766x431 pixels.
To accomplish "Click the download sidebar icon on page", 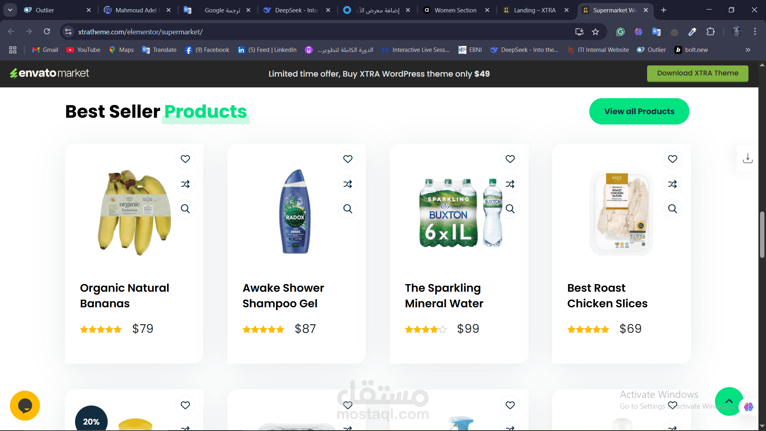I will click(x=748, y=158).
